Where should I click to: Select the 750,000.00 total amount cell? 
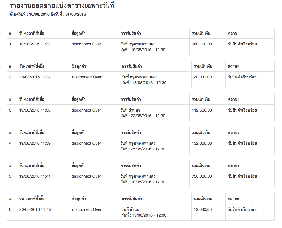point(202,176)
